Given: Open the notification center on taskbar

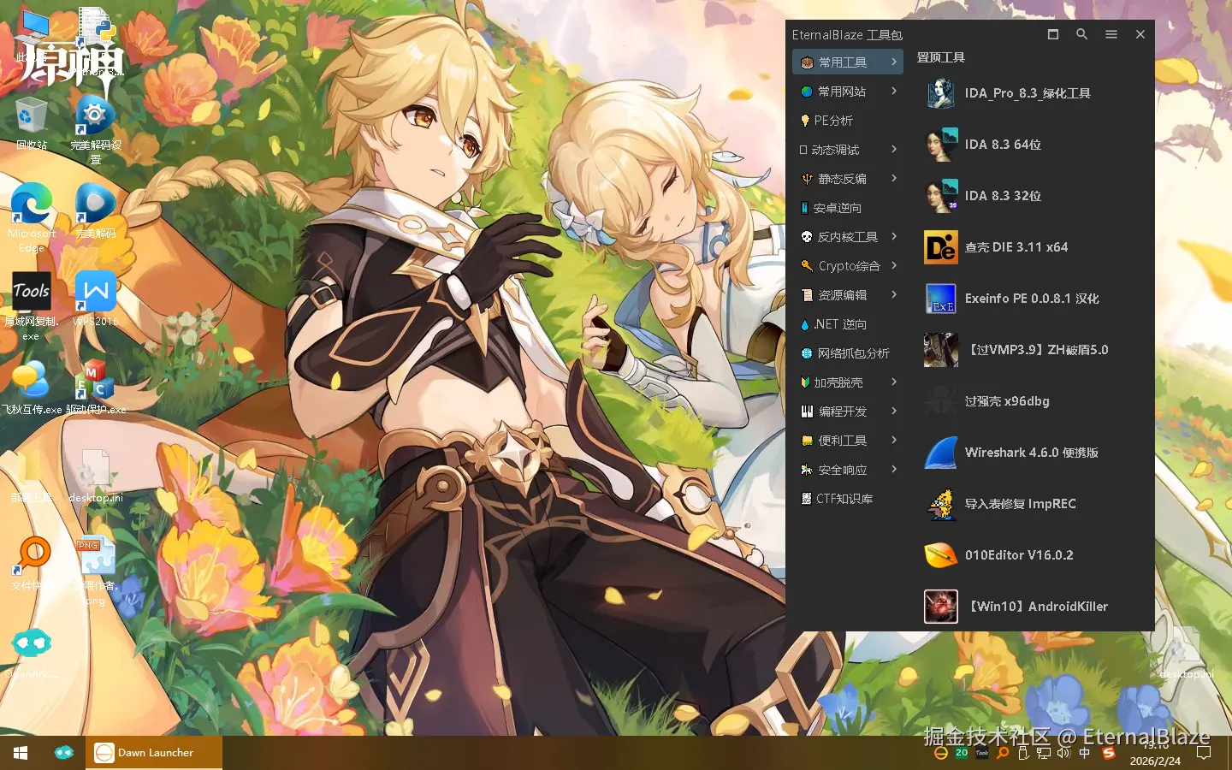Looking at the screenshot, I should click(1204, 753).
